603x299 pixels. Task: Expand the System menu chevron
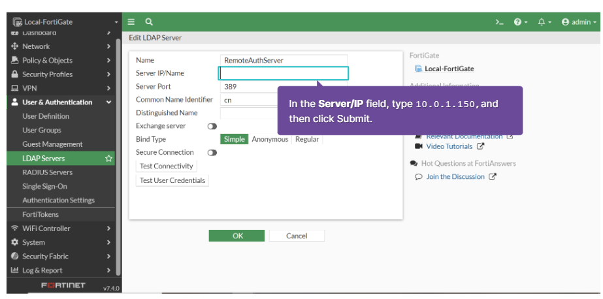pos(109,242)
